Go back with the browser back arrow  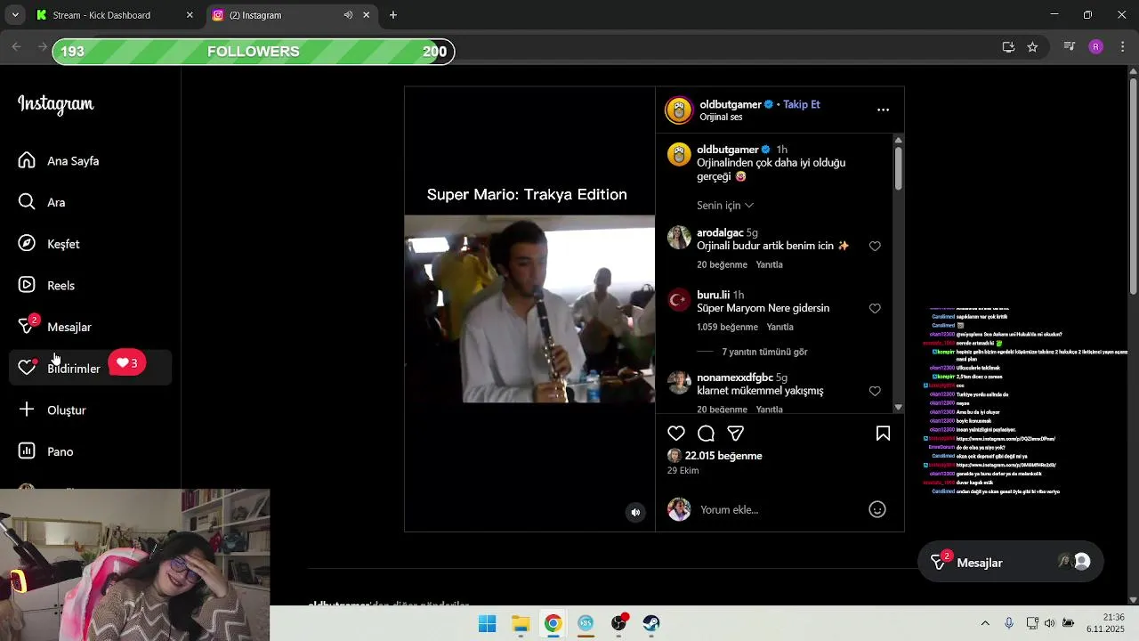point(16,47)
